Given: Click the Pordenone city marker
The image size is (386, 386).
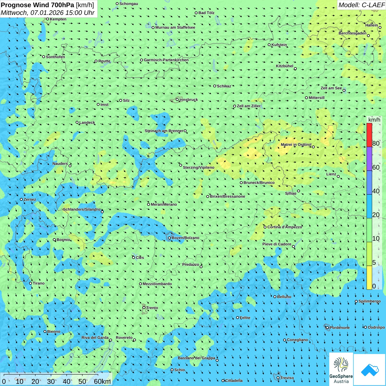Looking at the screenshot, I should tap(328, 328).
